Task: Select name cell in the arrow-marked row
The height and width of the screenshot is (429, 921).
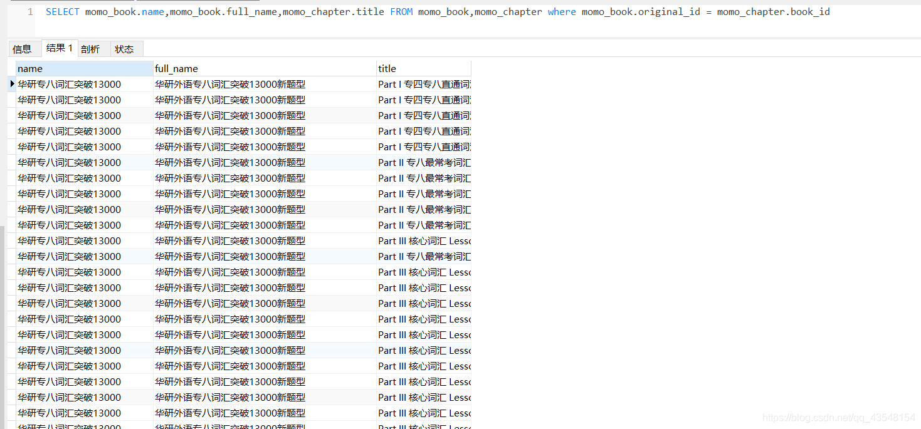Action: coord(84,85)
